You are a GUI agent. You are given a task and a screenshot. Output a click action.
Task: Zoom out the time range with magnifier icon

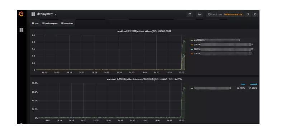click(x=248, y=14)
